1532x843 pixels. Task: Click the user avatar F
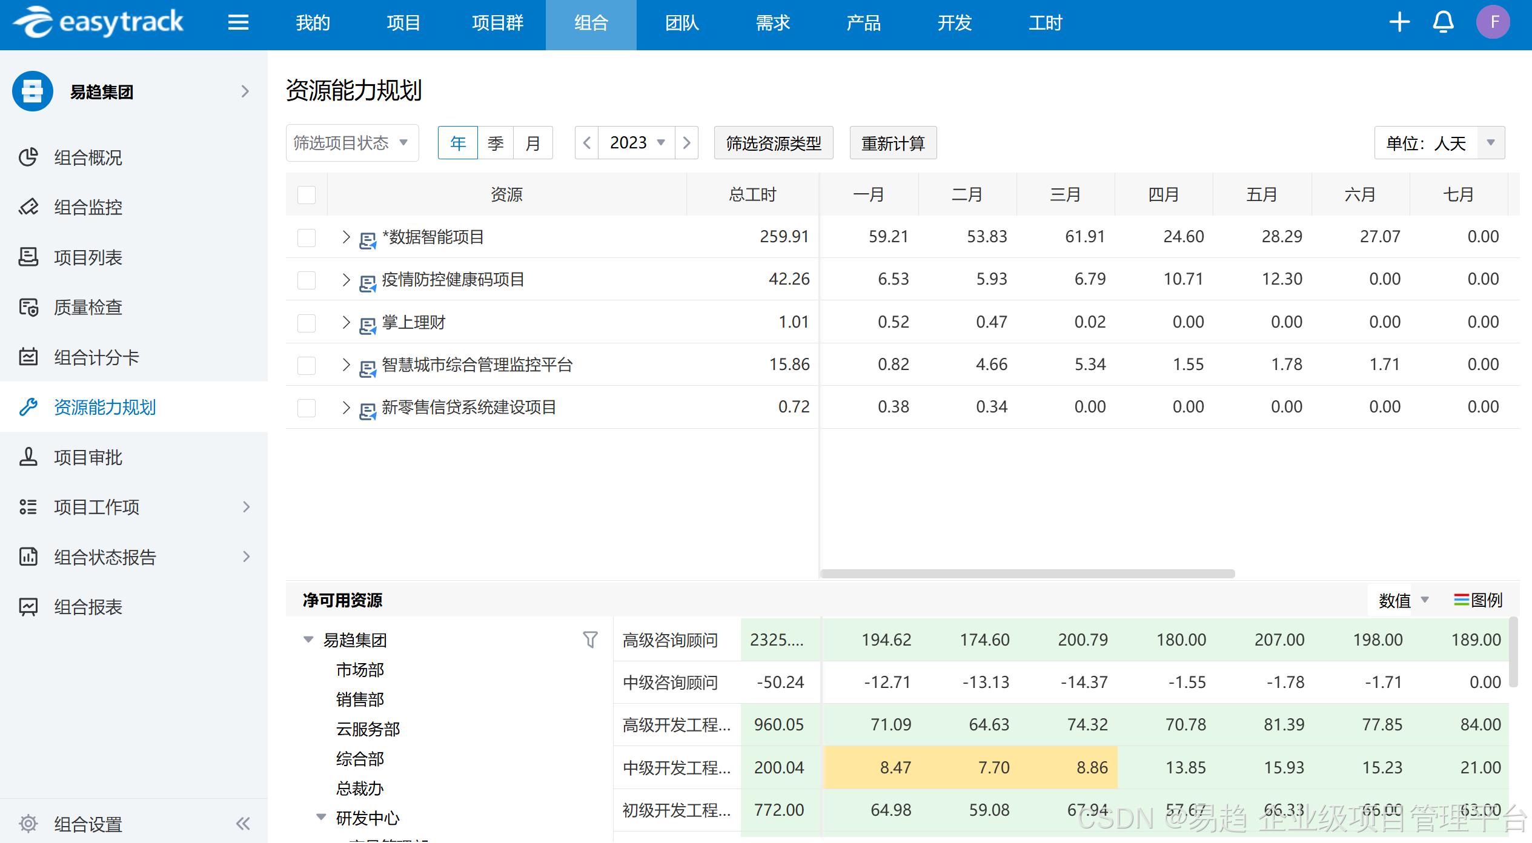[x=1493, y=23]
